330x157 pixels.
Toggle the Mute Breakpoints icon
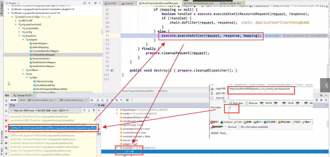click(x=6, y=132)
